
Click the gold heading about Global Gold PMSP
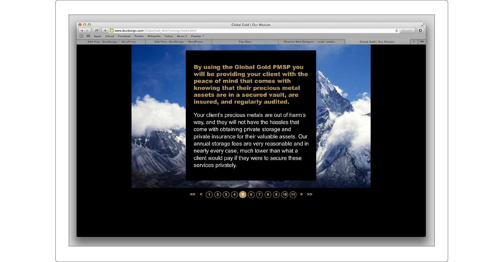[x=251, y=84]
